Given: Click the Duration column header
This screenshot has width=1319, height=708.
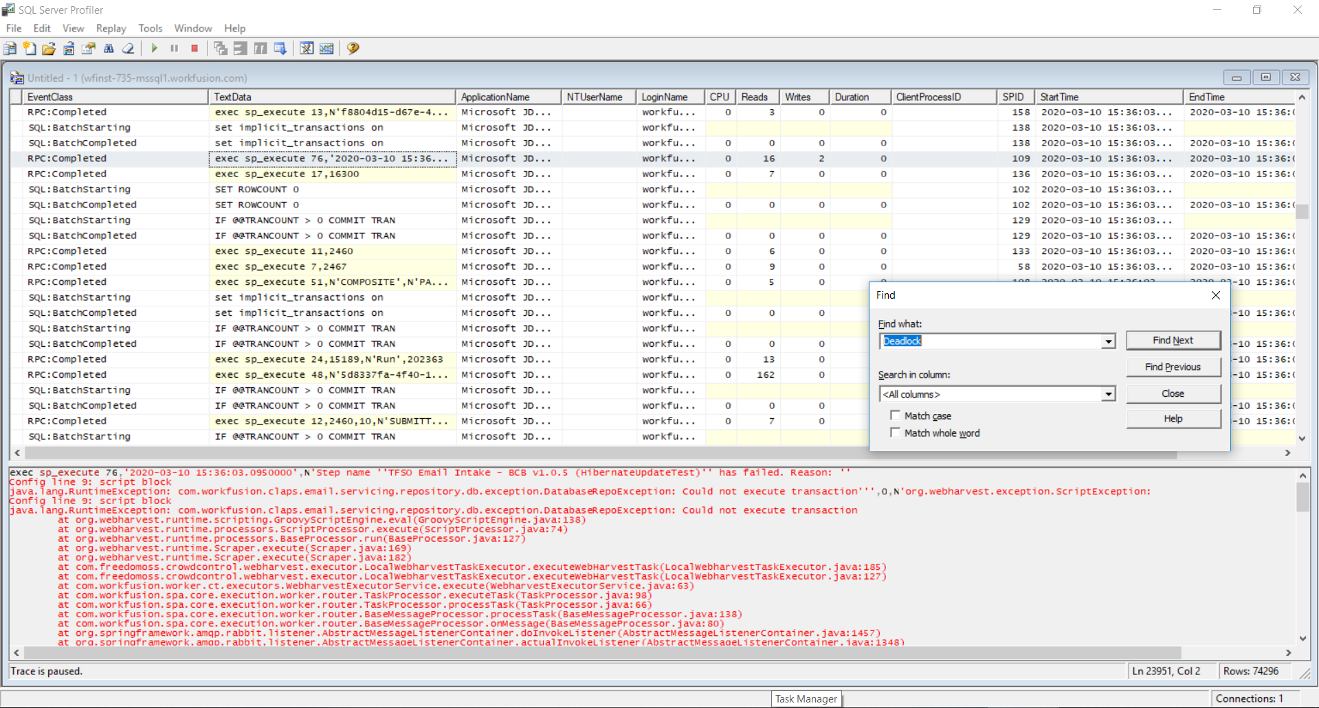Looking at the screenshot, I should [x=860, y=97].
